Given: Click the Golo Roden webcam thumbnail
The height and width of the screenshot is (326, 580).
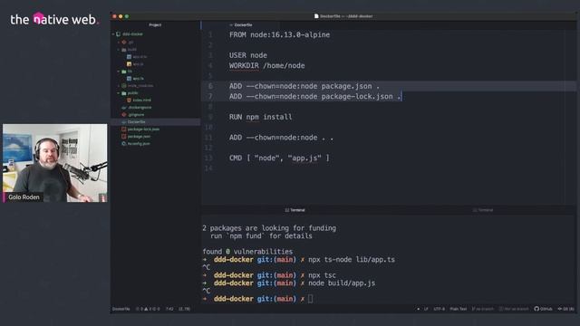Looking at the screenshot, I should pos(54,163).
